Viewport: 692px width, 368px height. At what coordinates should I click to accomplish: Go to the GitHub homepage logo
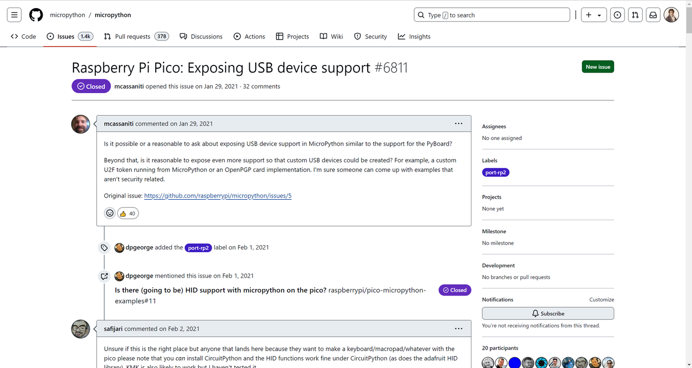[x=36, y=15]
